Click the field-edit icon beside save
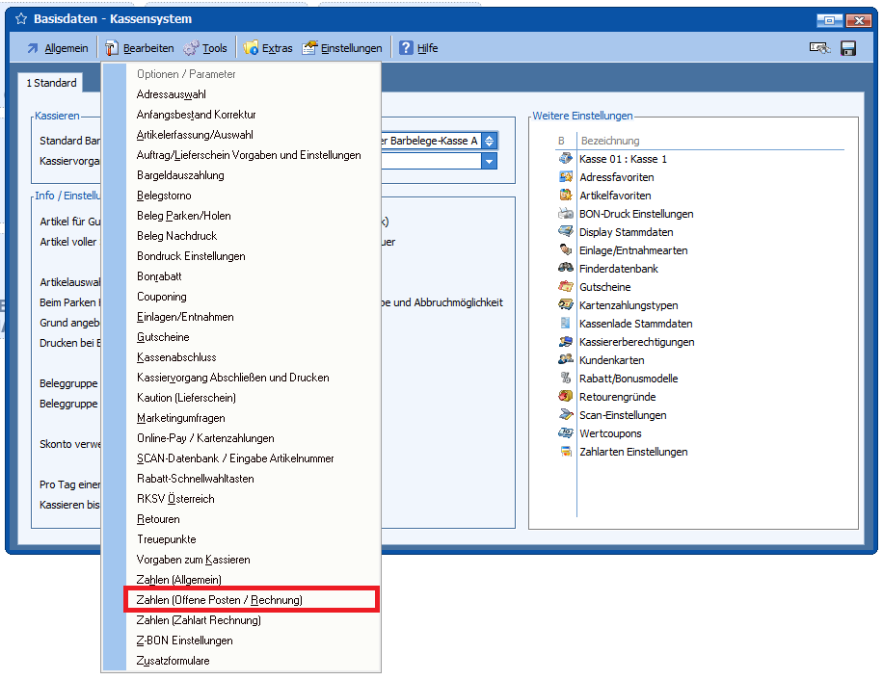This screenshot has height=680, width=883. 819,48
